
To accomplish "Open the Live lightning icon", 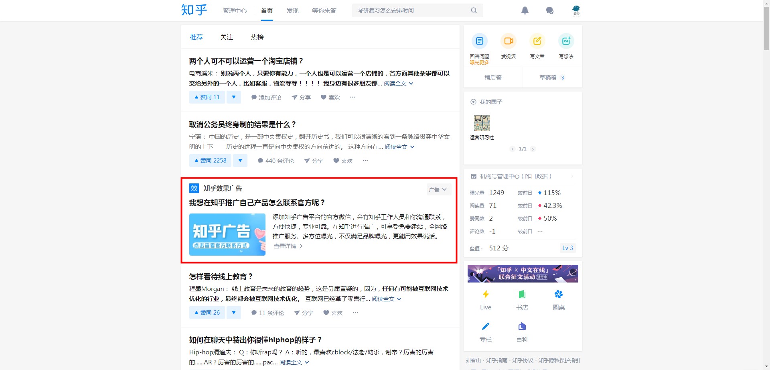I will click(x=486, y=295).
